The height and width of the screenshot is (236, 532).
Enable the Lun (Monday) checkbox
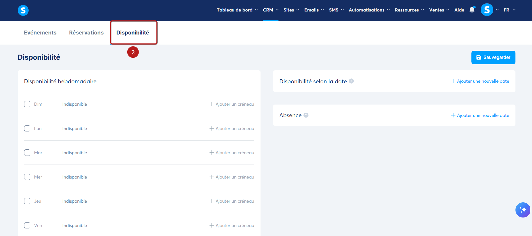tap(27, 128)
